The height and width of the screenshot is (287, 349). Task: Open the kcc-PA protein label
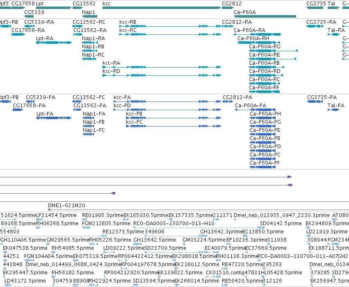(122, 97)
